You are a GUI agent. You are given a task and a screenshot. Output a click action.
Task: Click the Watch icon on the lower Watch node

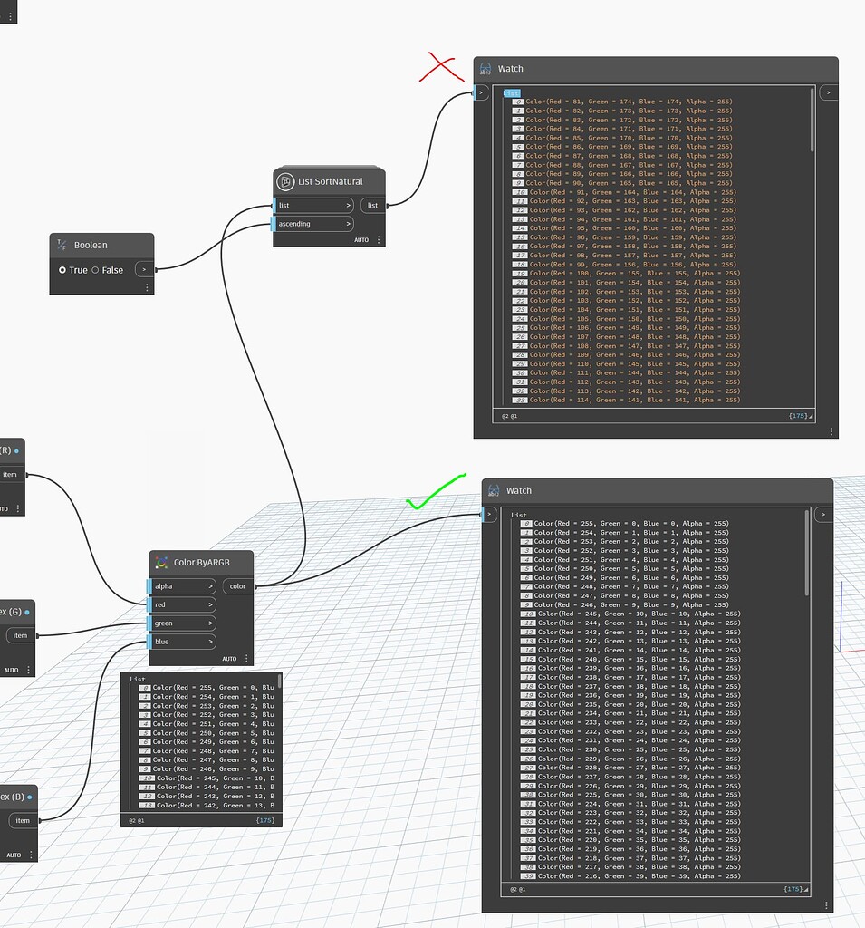point(494,489)
